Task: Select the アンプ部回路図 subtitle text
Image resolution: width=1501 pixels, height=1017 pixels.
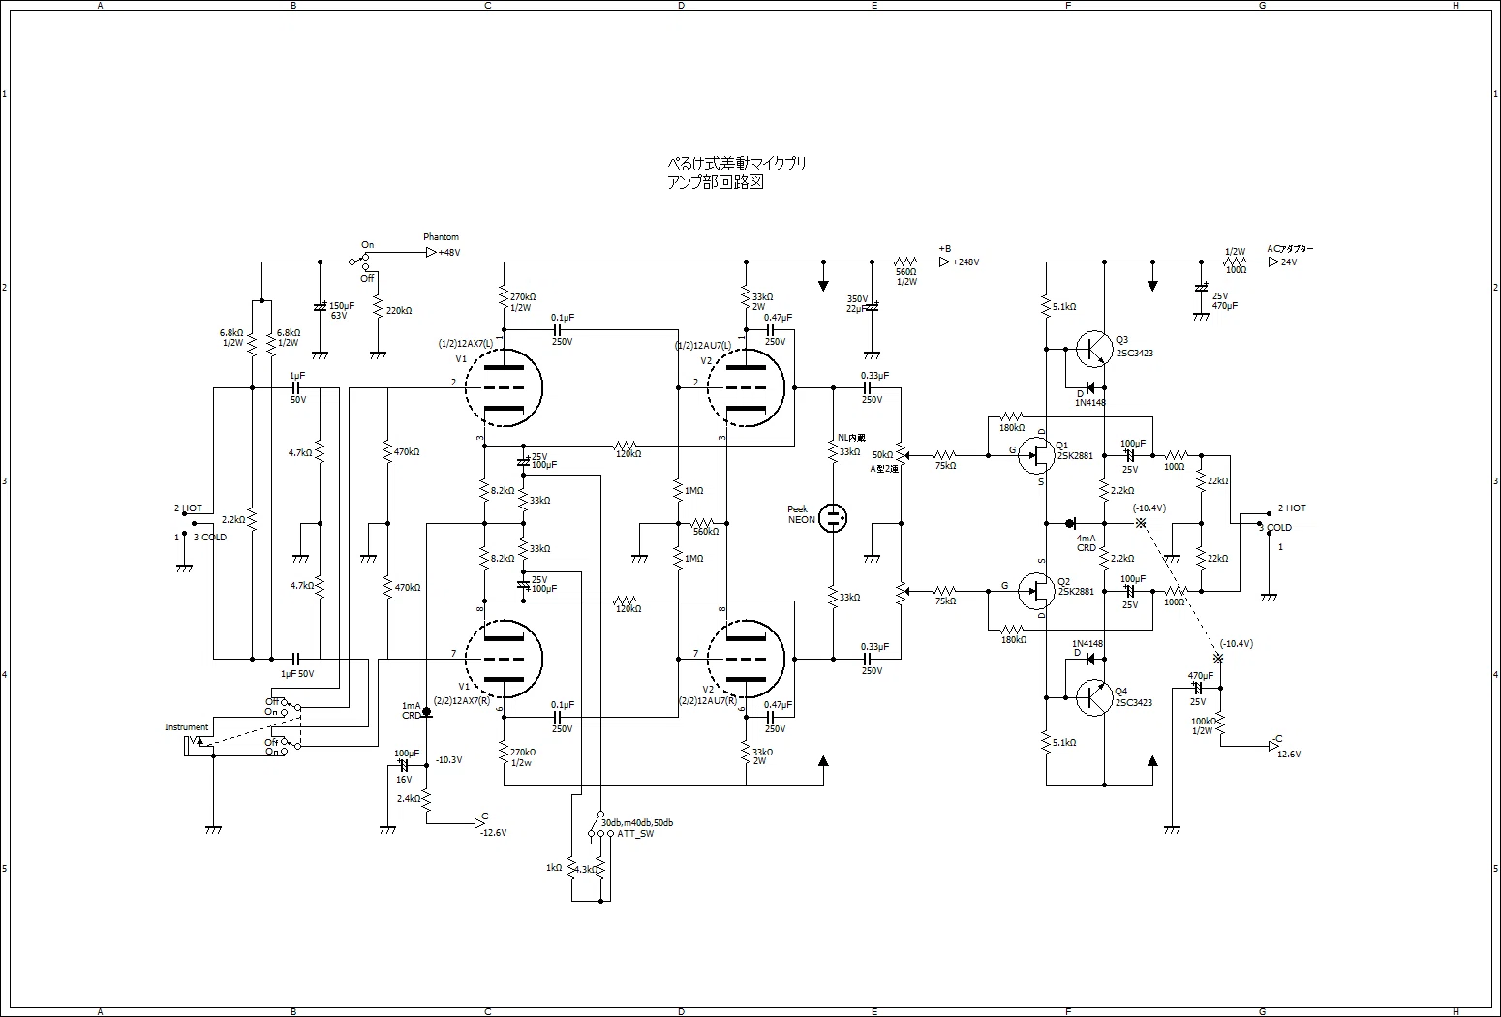Action: (x=716, y=182)
